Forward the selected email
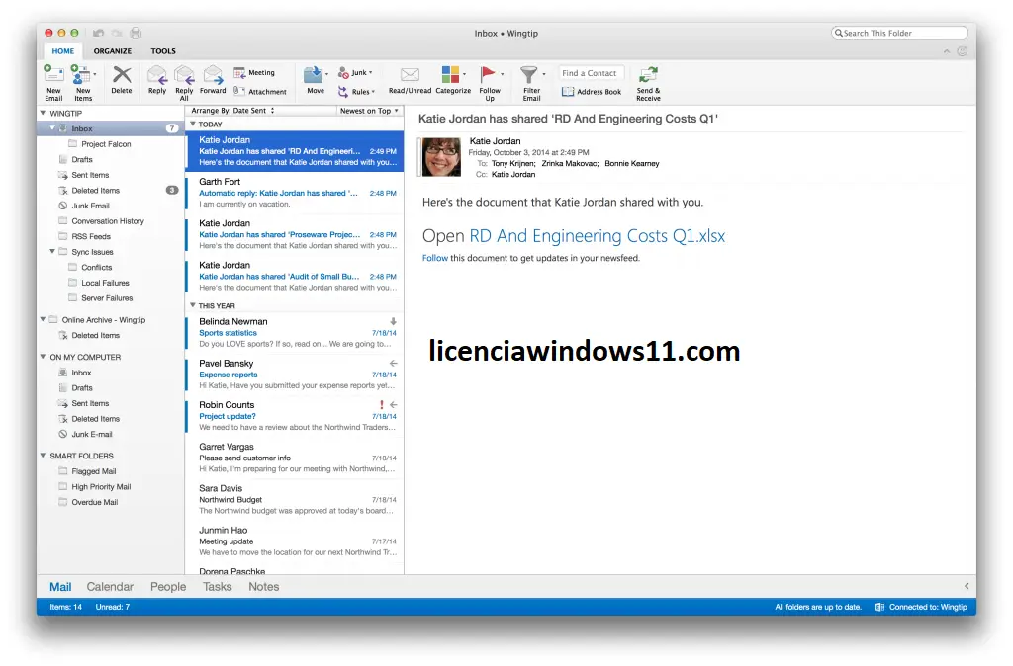The height and width of the screenshot is (666, 1013). pyautogui.click(x=213, y=80)
